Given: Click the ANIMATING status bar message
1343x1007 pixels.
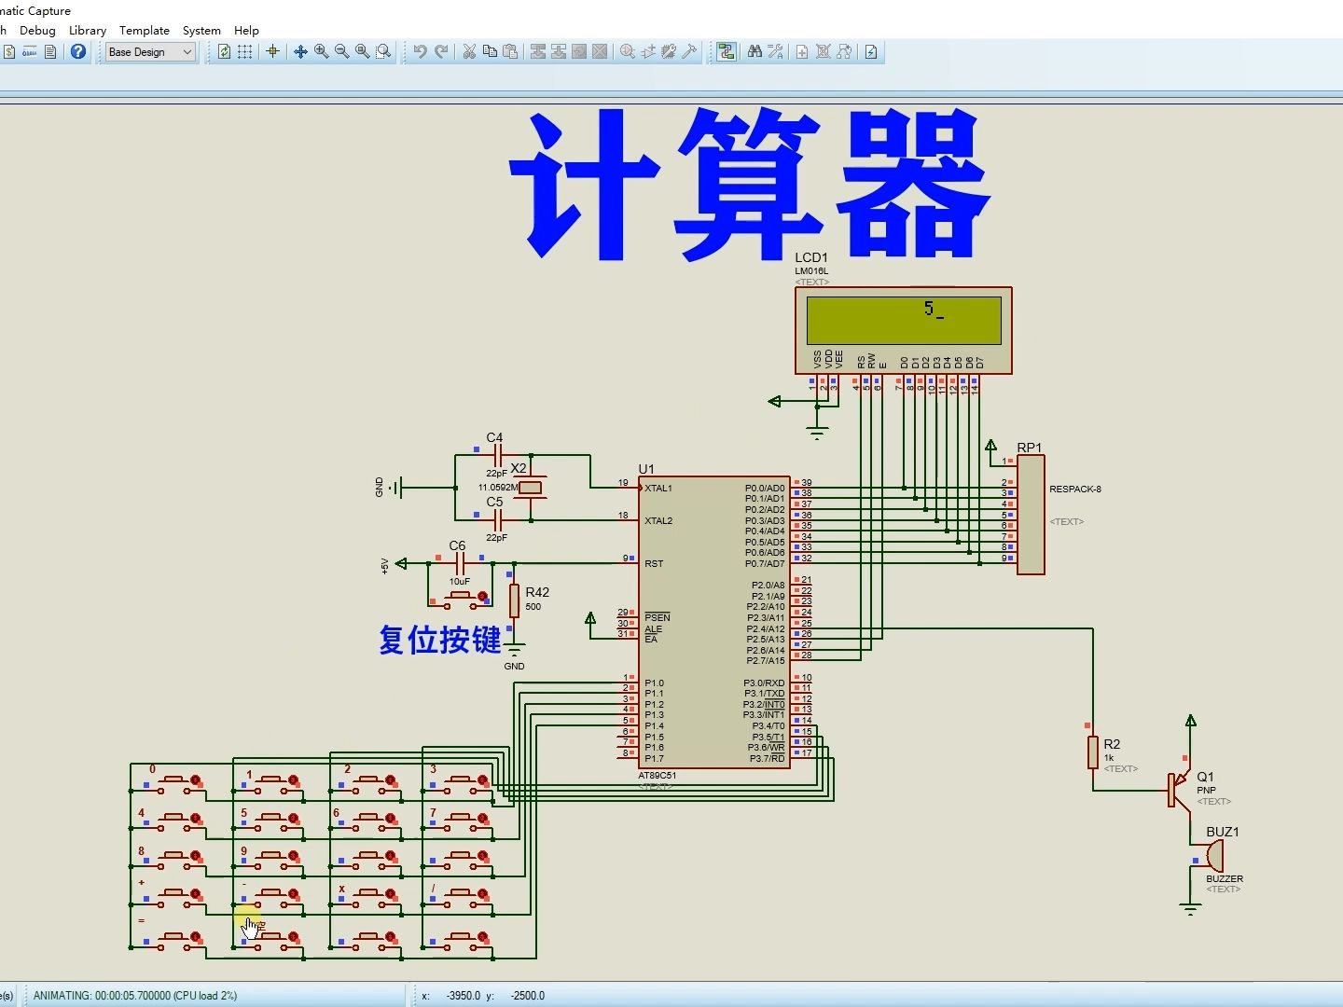Looking at the screenshot, I should pyautogui.click(x=135, y=995).
